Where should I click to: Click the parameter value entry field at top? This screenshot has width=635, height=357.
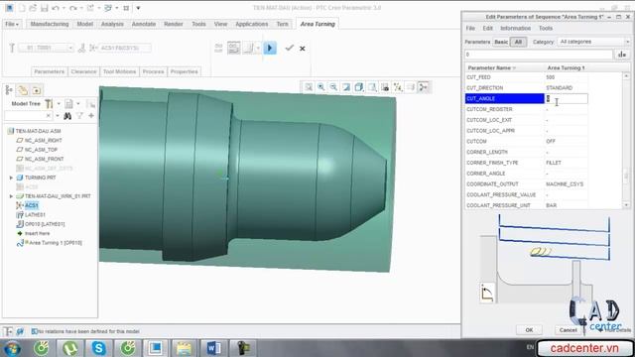coord(539,55)
